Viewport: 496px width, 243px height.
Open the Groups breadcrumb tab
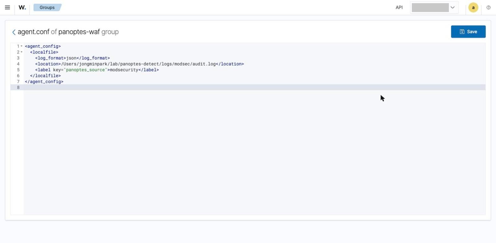click(47, 7)
